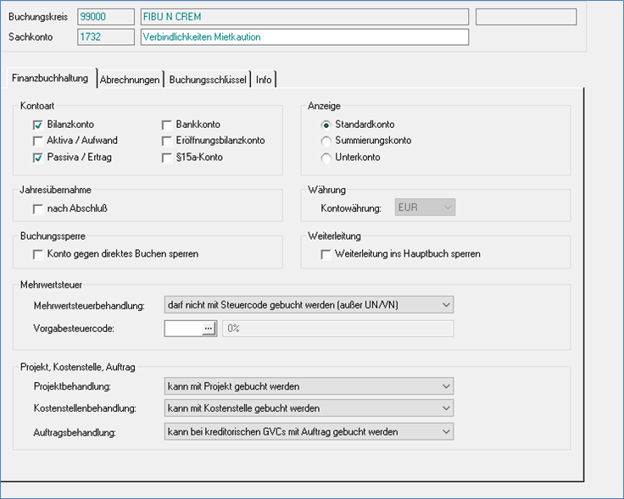Tick the Bankkonto checkbox
Viewport: 624px width, 499px height.
[167, 125]
